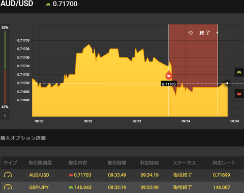This screenshot has height=193, width=244.
Task: Click the 判定レート column header
Action: tap(224, 163)
